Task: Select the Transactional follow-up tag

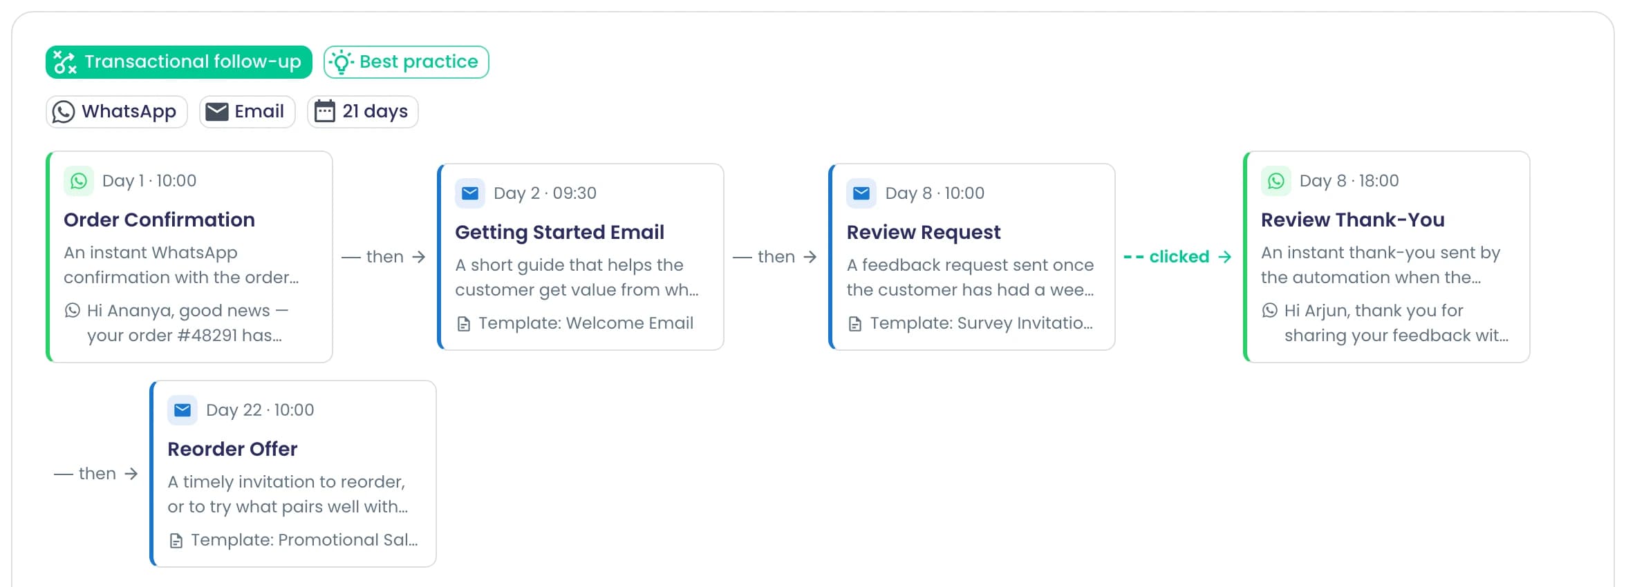Action: [179, 62]
